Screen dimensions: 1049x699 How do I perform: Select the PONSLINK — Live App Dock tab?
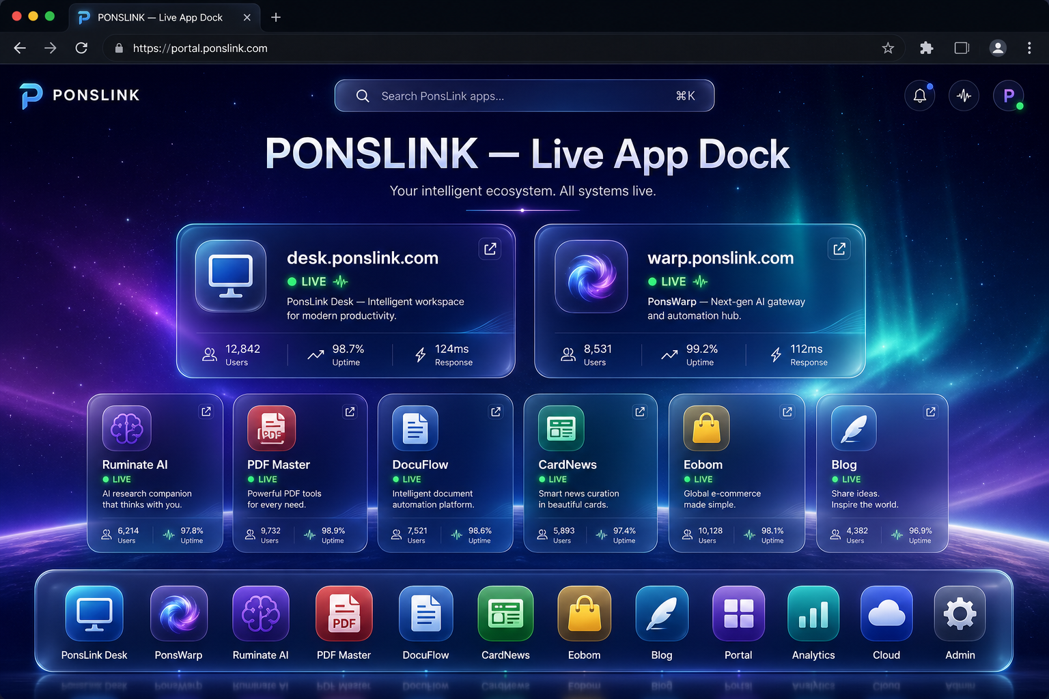164,18
